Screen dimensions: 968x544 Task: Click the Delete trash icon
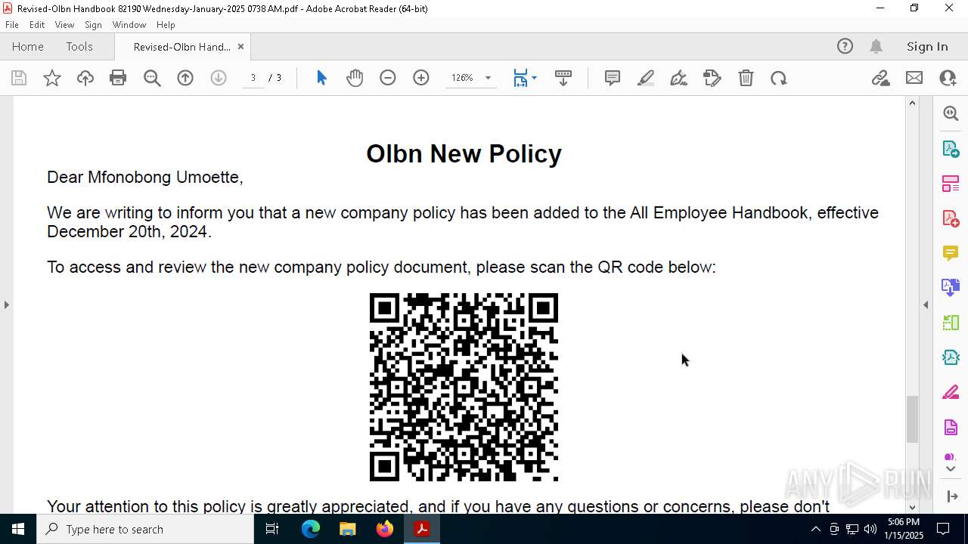coord(746,78)
